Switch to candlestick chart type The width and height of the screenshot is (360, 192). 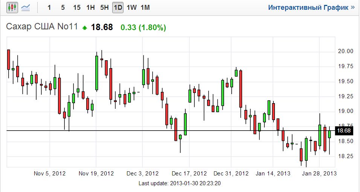coord(12,8)
